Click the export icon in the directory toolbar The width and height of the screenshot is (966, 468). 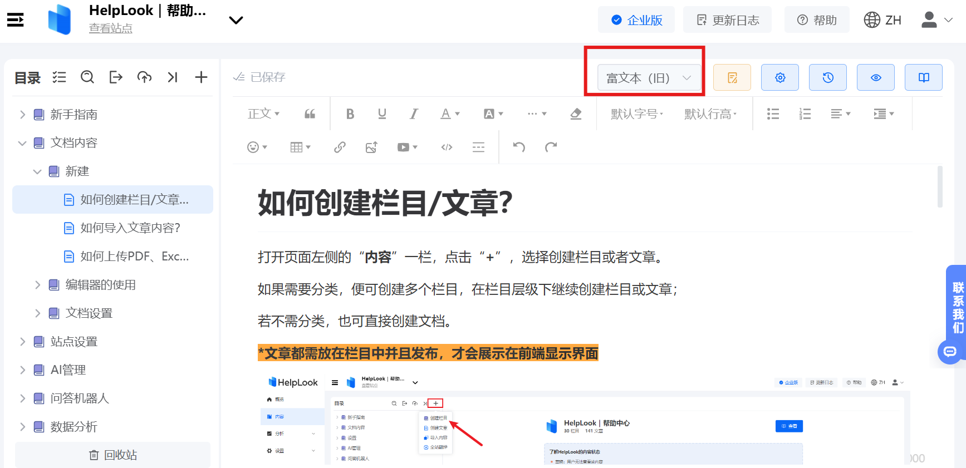point(116,77)
